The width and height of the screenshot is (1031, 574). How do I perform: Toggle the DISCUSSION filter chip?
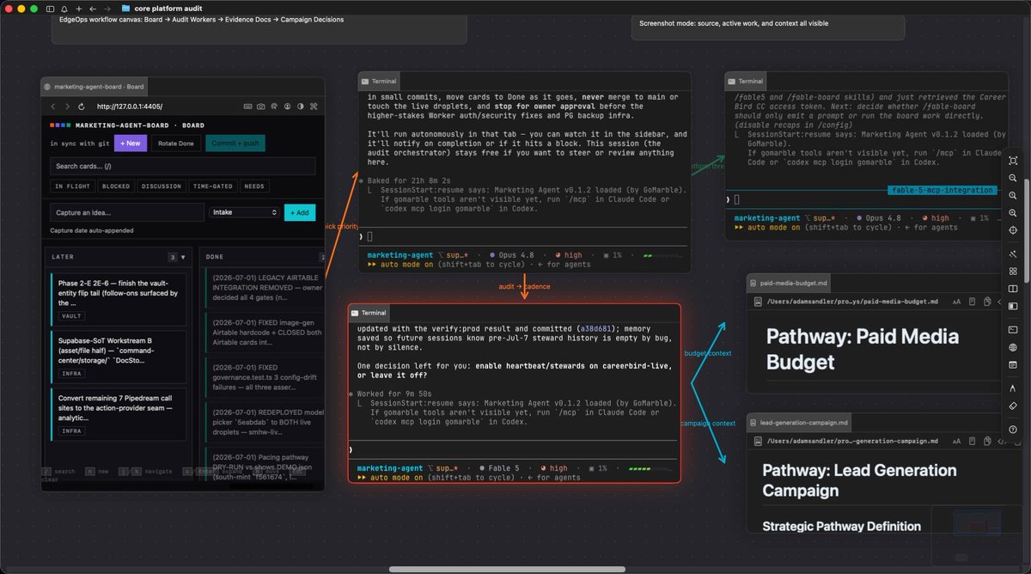[162, 186]
